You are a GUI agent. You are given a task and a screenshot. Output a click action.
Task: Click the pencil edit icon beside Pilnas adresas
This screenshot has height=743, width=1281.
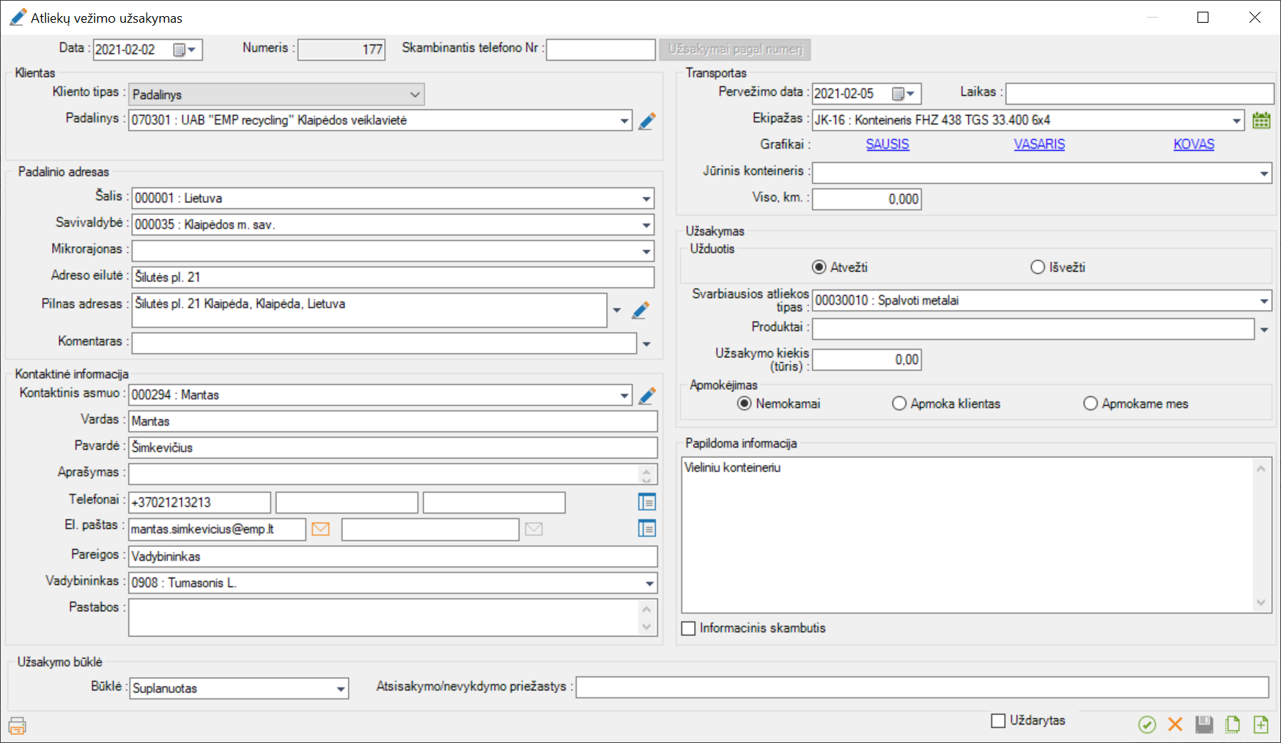tap(640, 311)
